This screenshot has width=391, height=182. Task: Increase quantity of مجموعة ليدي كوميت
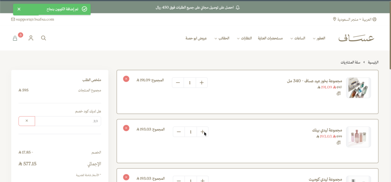[202, 180]
